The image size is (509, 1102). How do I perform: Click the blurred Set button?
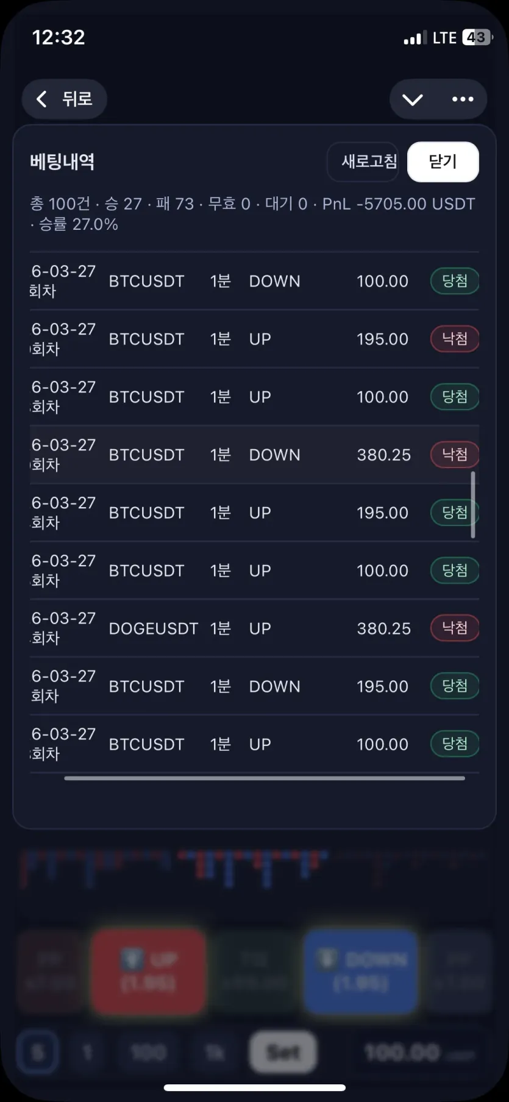point(283,1052)
